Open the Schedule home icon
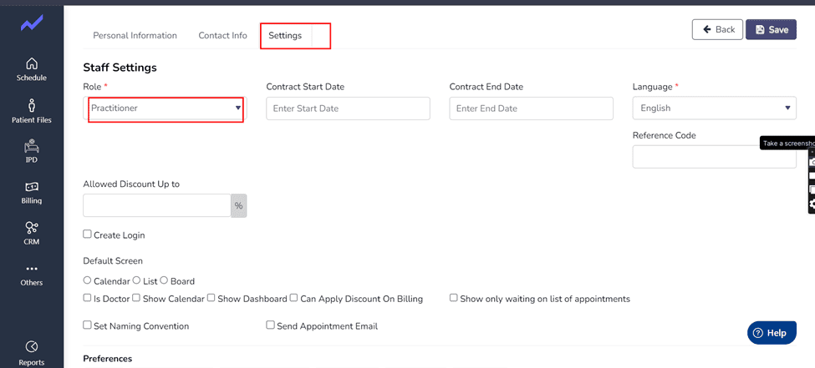This screenshot has width=815, height=368. pos(32,64)
